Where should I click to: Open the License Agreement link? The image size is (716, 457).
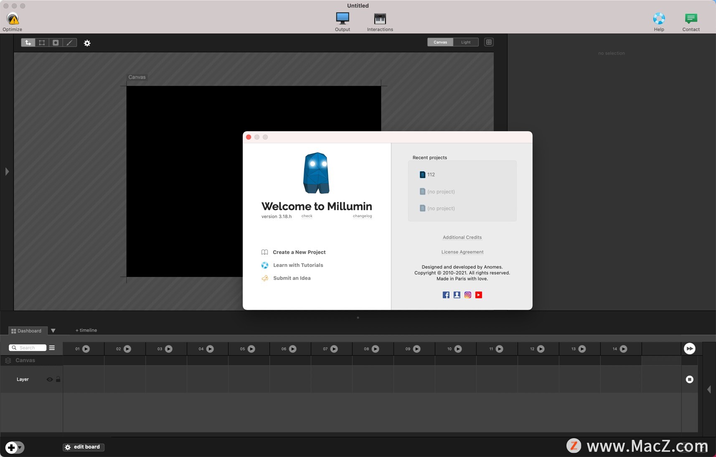tap(462, 252)
